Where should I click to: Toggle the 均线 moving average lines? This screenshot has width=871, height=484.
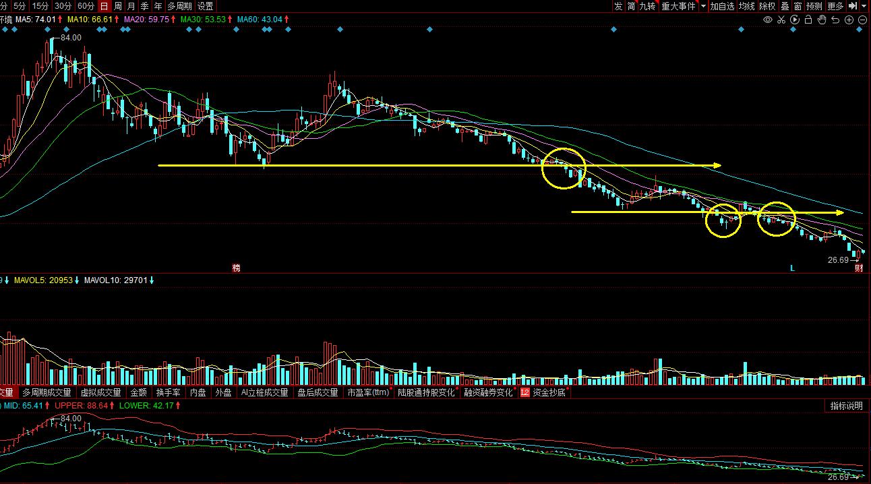(x=746, y=6)
